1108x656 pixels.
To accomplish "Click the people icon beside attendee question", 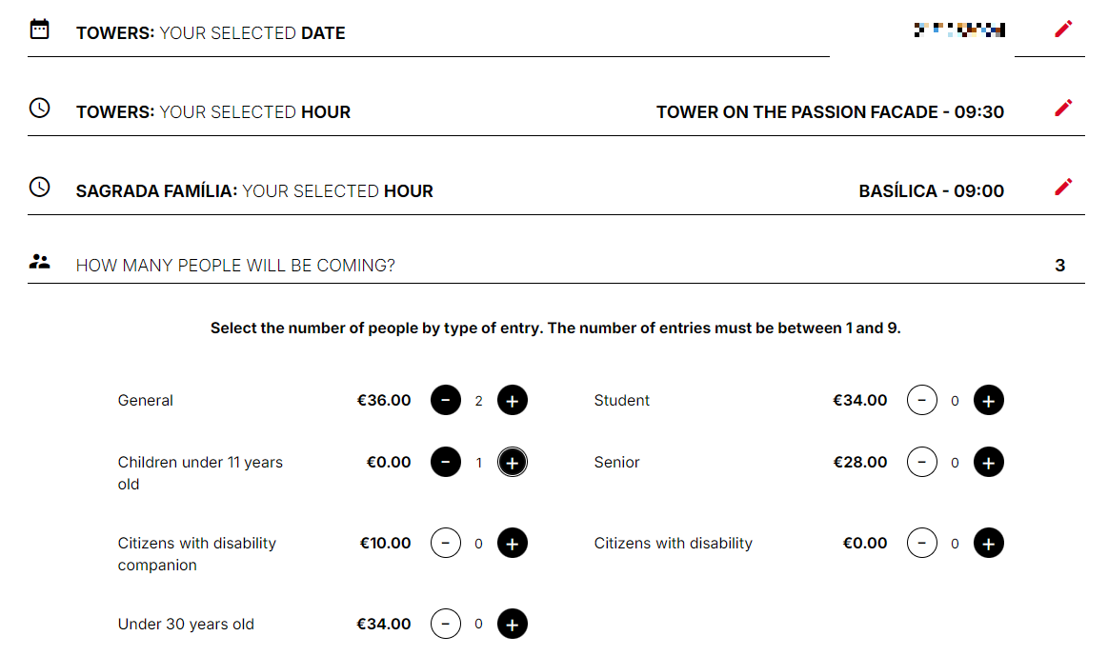I will pos(39,262).
